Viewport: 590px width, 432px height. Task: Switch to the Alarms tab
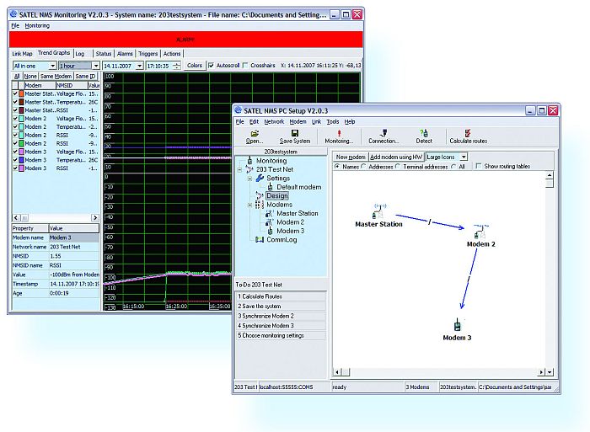click(x=125, y=53)
